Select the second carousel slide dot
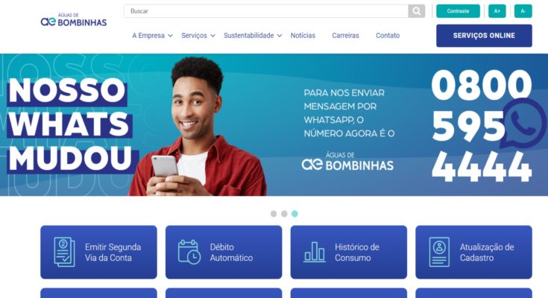Viewport: 548px width, 298px height. click(x=284, y=214)
